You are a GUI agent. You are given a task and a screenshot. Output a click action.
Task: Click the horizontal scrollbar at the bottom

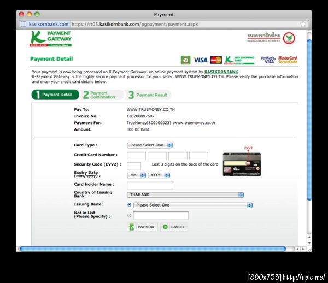coord(153,249)
